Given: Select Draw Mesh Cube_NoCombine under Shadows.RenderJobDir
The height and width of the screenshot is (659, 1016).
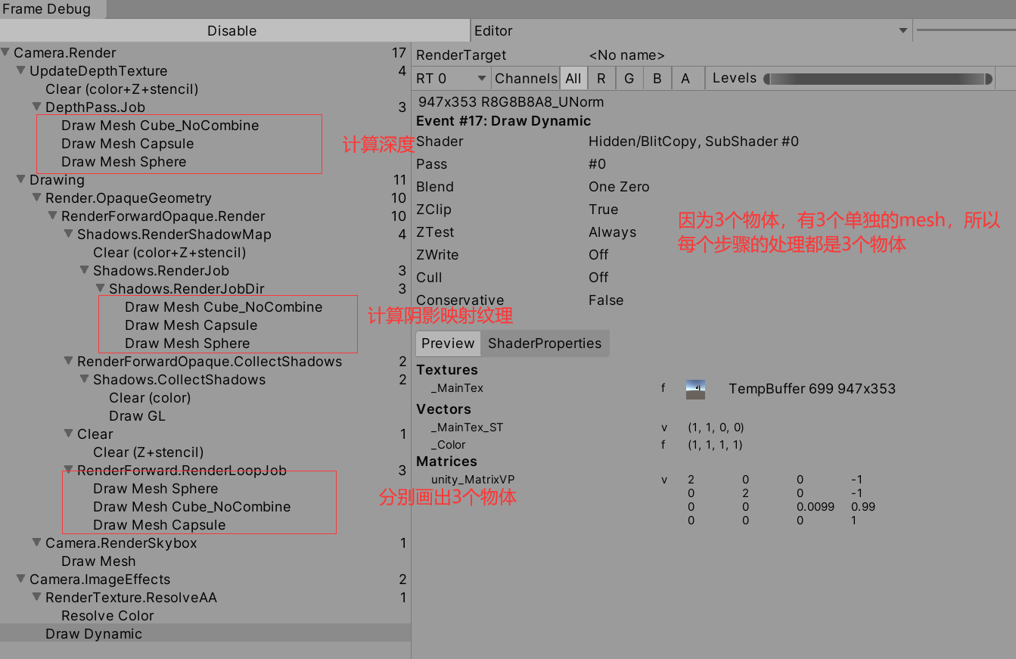Looking at the screenshot, I should 223,307.
